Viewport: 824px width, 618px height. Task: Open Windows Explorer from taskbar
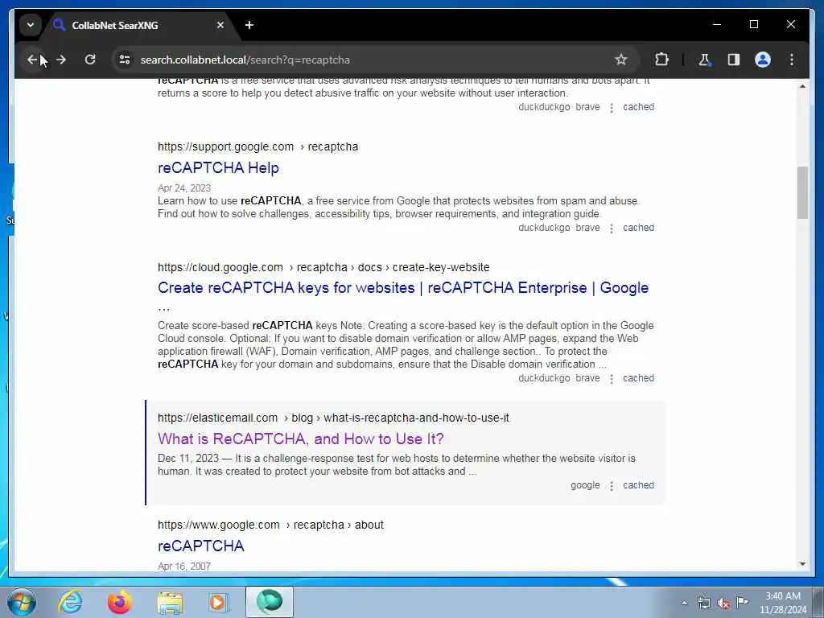(170, 602)
